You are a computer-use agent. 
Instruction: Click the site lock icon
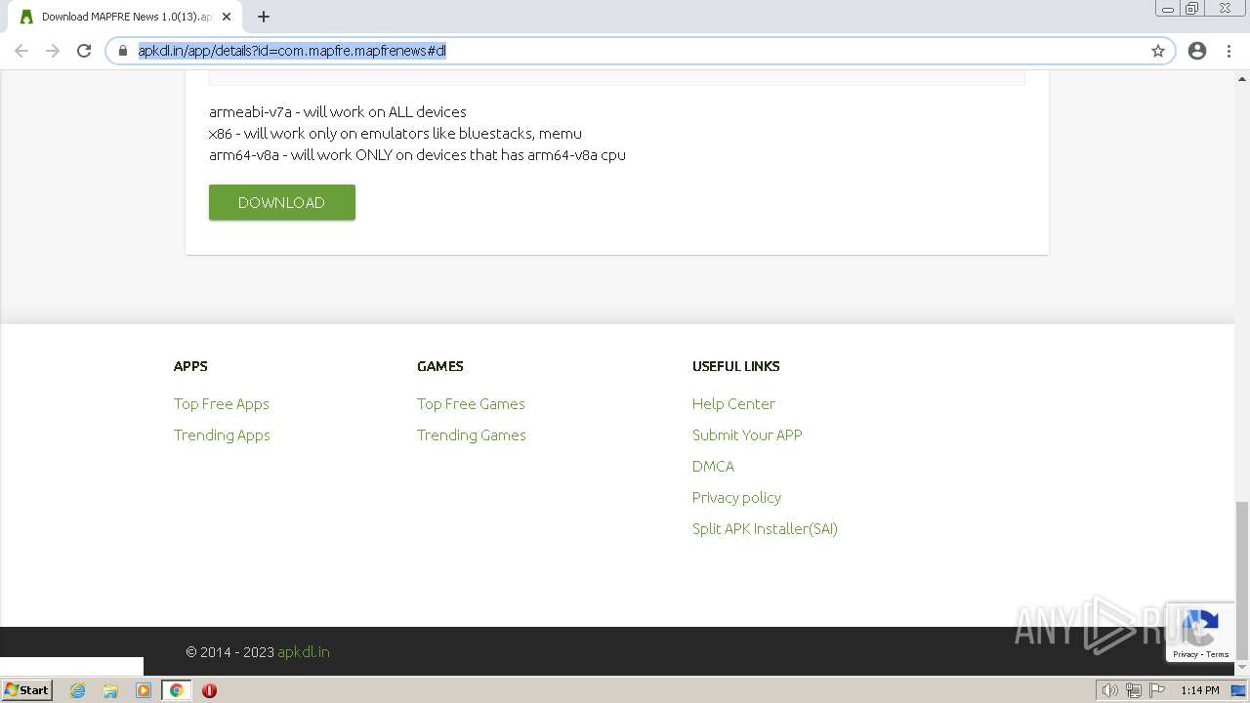[123, 51]
